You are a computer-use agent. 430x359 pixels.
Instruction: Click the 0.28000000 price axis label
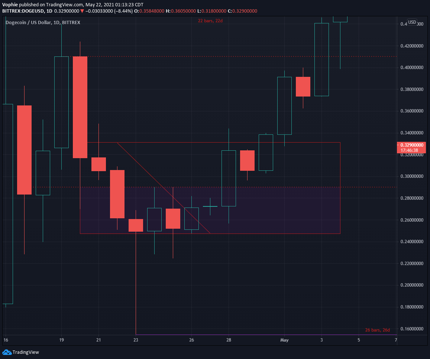412,198
